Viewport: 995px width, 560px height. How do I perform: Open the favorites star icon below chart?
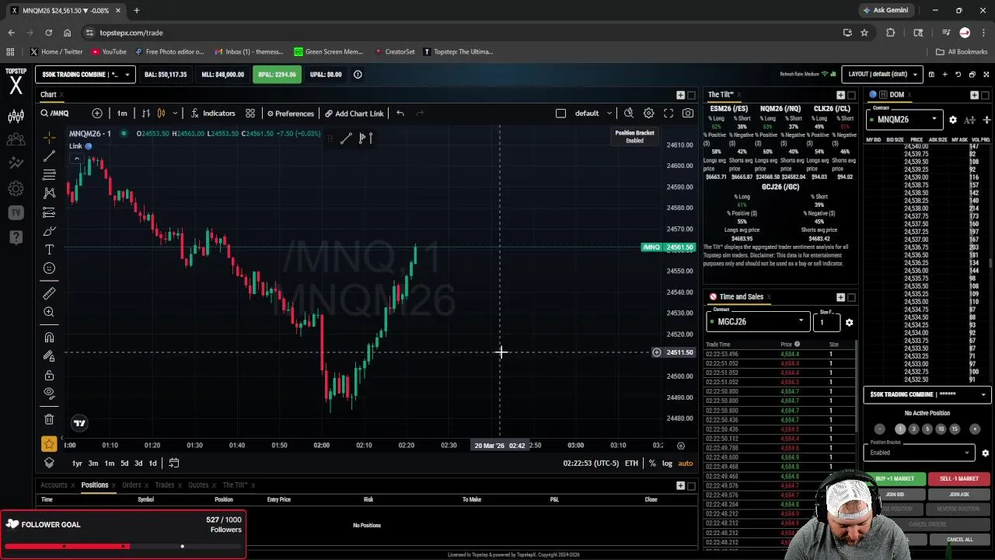coord(49,444)
